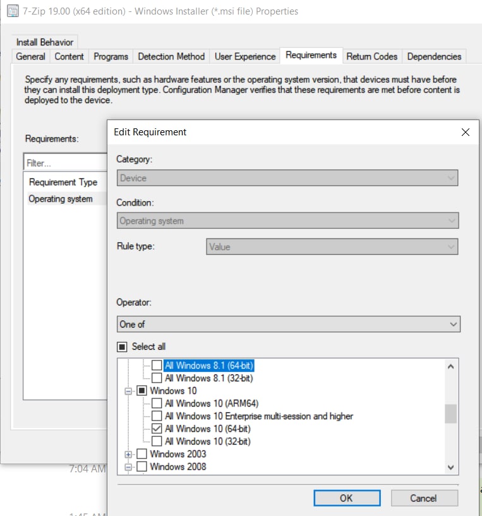
Task: Close the Edit Requirement dialog
Action: point(465,132)
